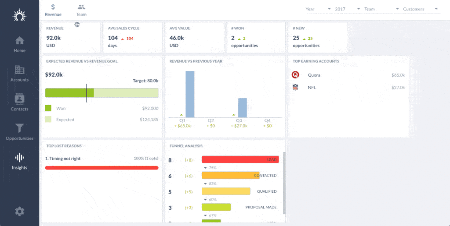Open the Accounts building icon
Screen dimensions: 450x226
pos(19,70)
